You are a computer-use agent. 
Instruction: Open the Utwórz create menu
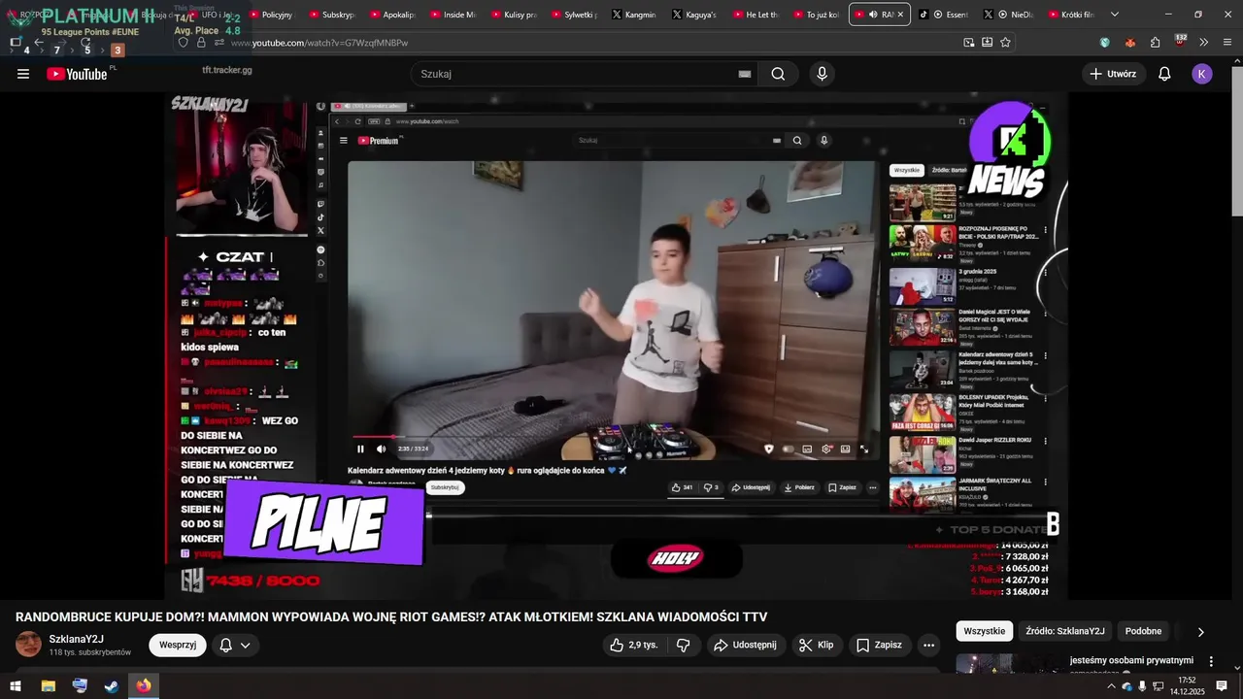(1114, 74)
